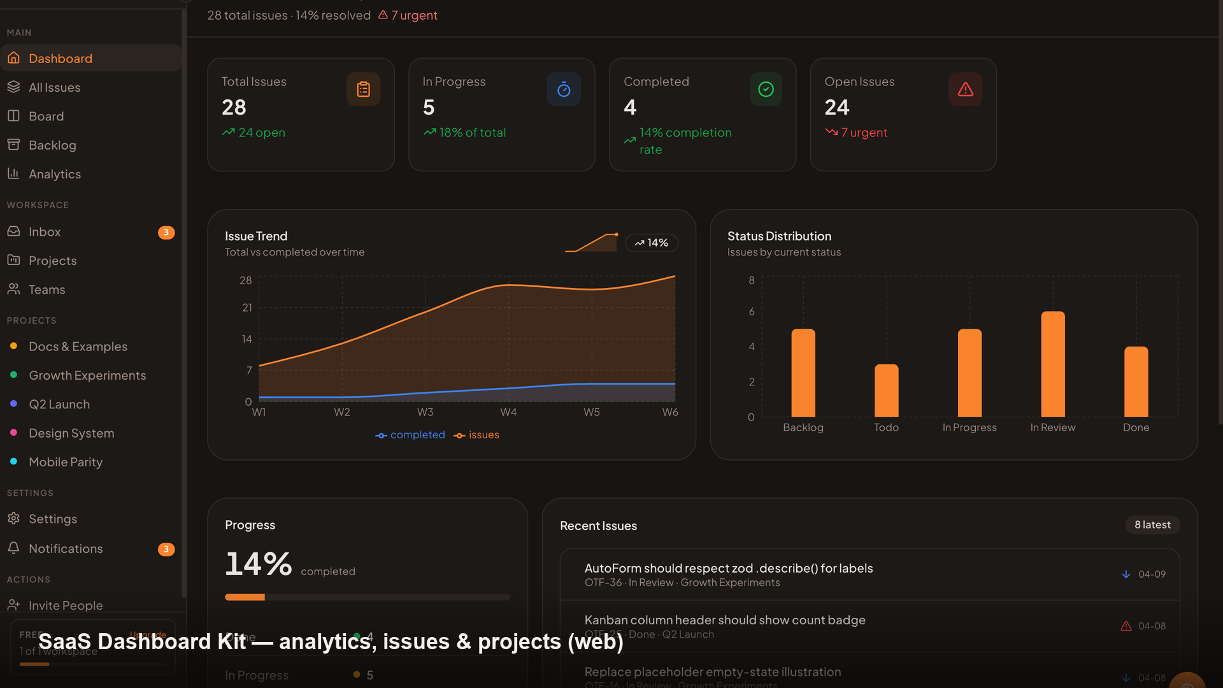Click the Design System pink color dot
This screenshot has width=1223, height=688.
[13, 433]
